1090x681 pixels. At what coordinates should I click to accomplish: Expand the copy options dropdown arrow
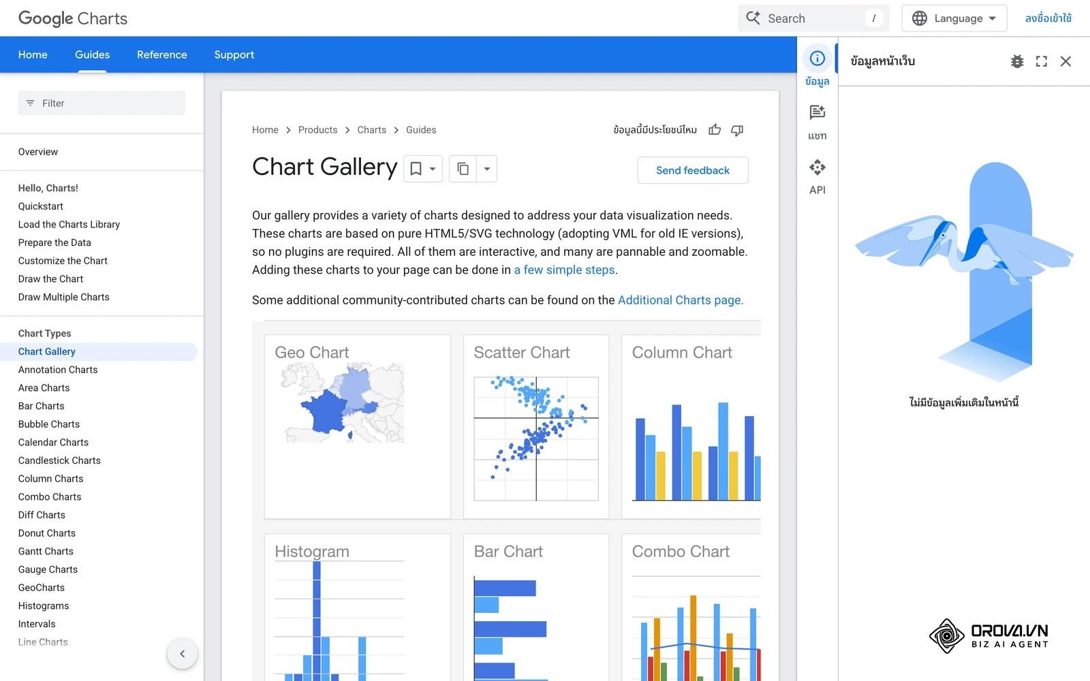coord(487,169)
